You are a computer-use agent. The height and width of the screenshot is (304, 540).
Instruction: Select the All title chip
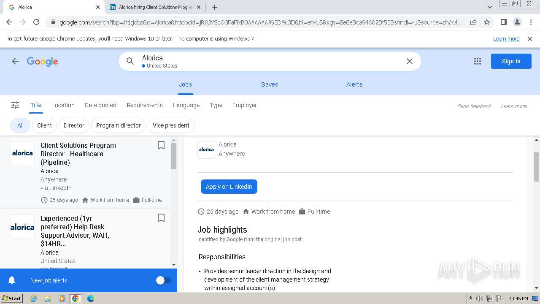coord(20,125)
